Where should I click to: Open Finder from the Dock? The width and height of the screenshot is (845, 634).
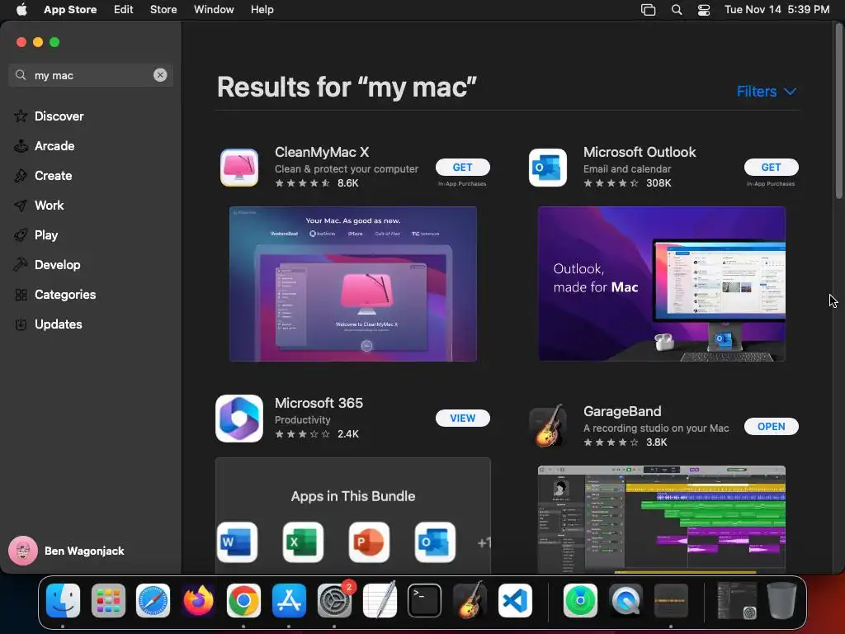tap(63, 600)
